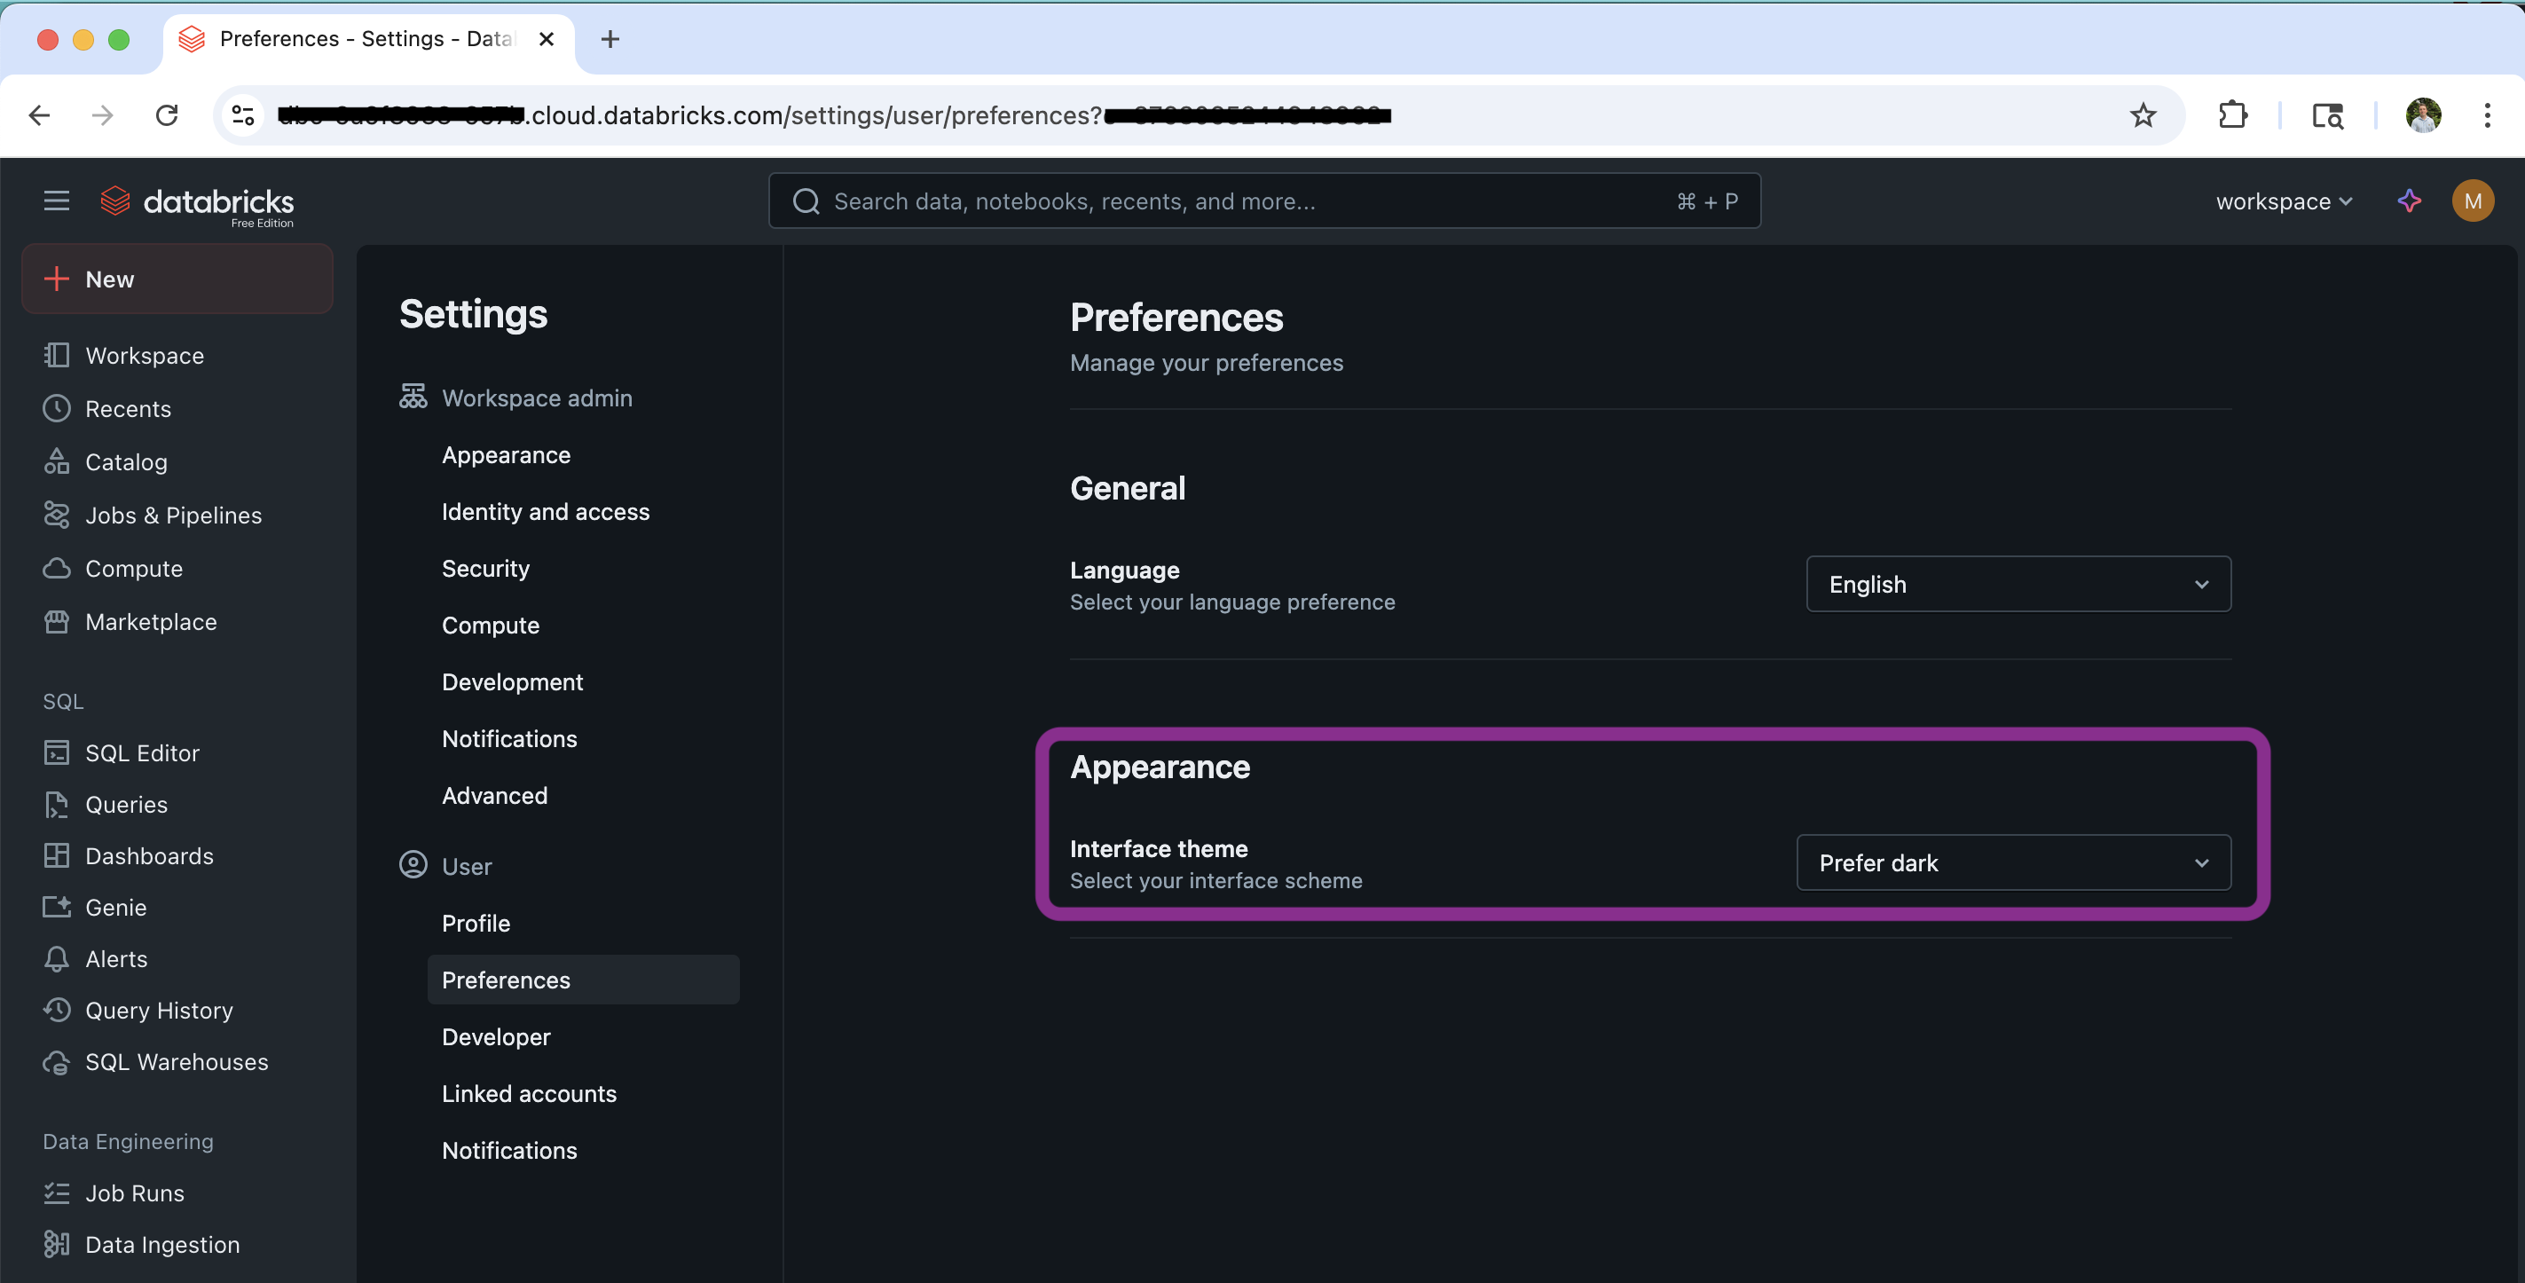Image resolution: width=2525 pixels, height=1283 pixels.
Task: Click the Jobs & Pipelines icon
Action: (57, 516)
